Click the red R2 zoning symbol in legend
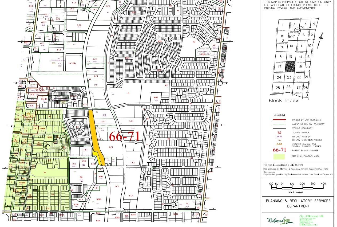Image resolution: width=337 pixels, height=227 pixels. pyautogui.click(x=279, y=132)
